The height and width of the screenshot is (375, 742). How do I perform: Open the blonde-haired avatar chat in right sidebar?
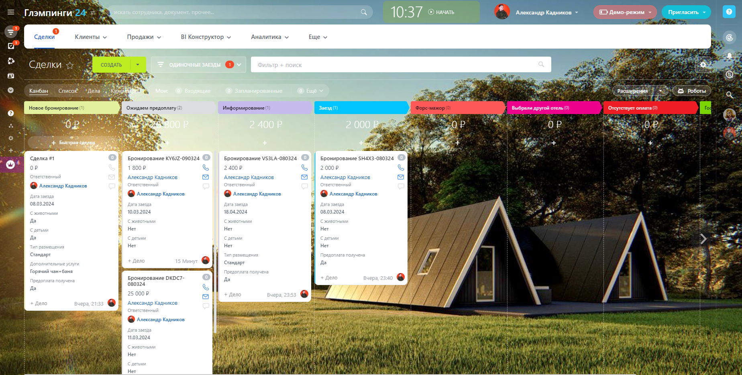[x=730, y=115]
